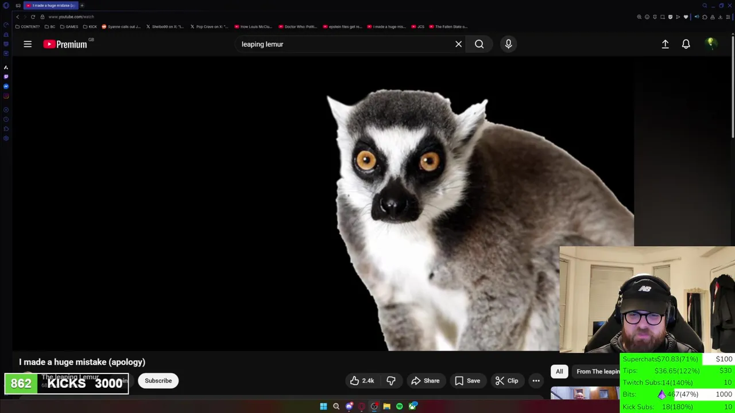The height and width of the screenshot is (413, 735).
Task: Open the notifications bell
Action: click(686, 44)
